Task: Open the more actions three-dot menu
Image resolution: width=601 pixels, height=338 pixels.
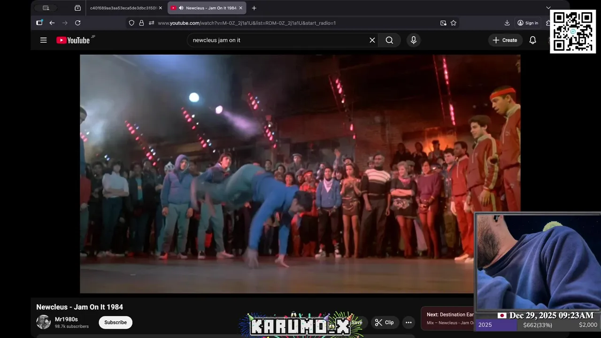Action: (x=408, y=323)
